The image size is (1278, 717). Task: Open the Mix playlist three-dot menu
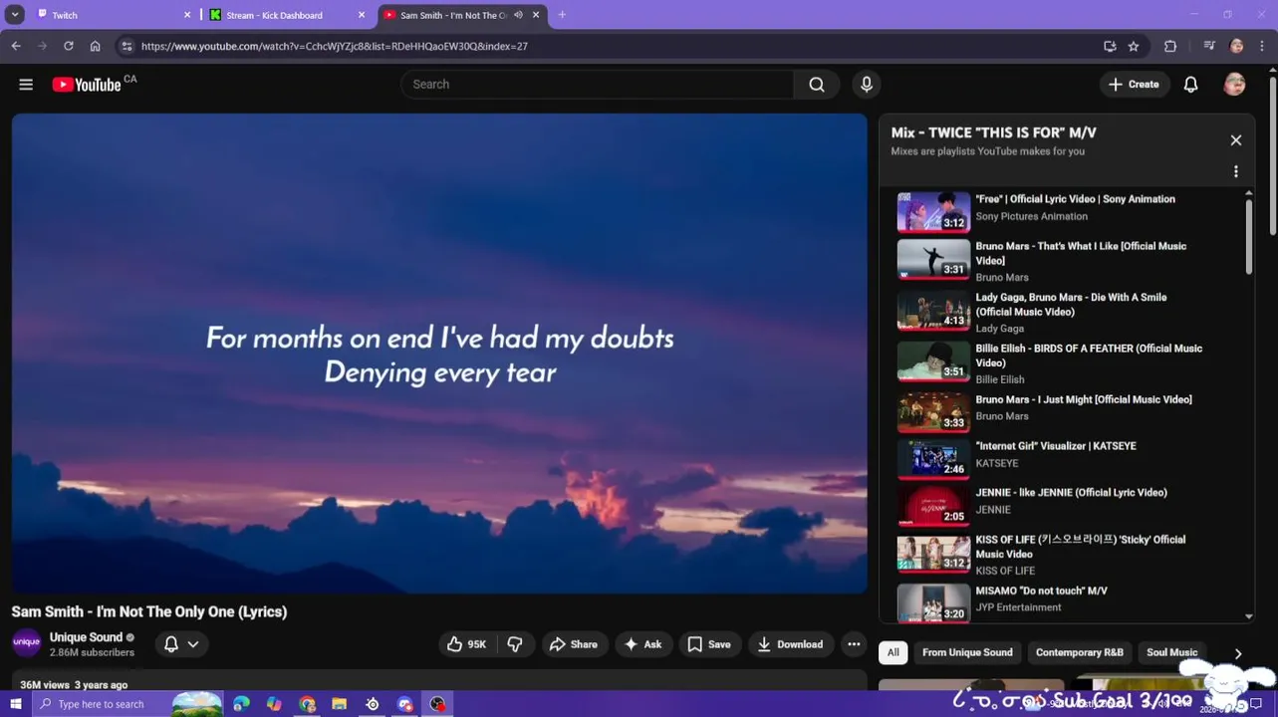(1236, 171)
